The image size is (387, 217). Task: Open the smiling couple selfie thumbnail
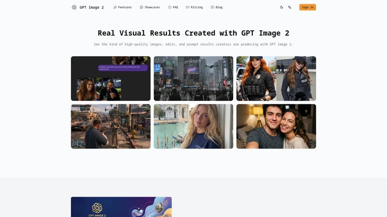pos(276,126)
